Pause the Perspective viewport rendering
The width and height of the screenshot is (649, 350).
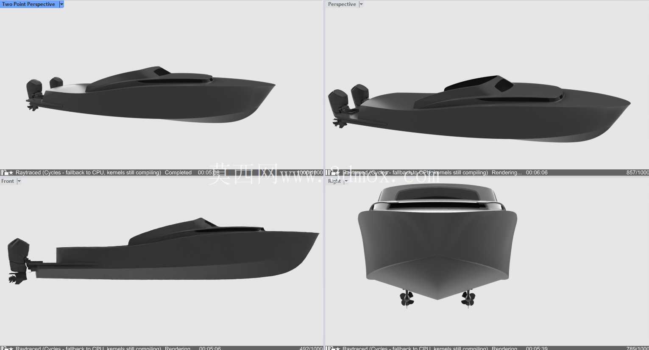coord(328,173)
